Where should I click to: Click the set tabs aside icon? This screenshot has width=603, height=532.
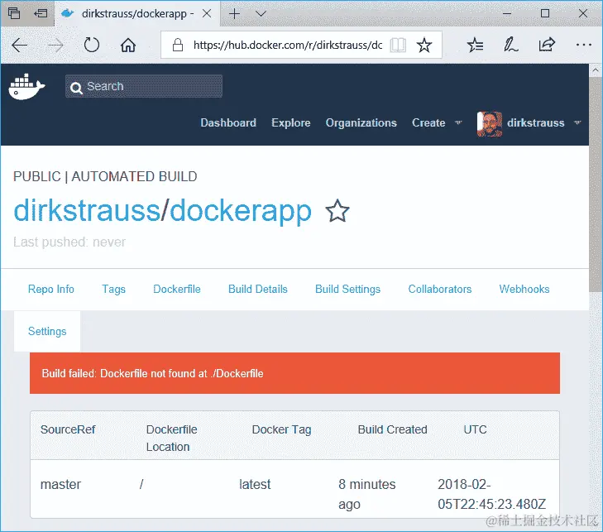pos(41,13)
